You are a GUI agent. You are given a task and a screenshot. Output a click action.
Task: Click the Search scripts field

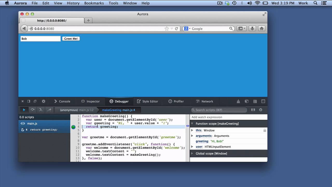click(219, 110)
